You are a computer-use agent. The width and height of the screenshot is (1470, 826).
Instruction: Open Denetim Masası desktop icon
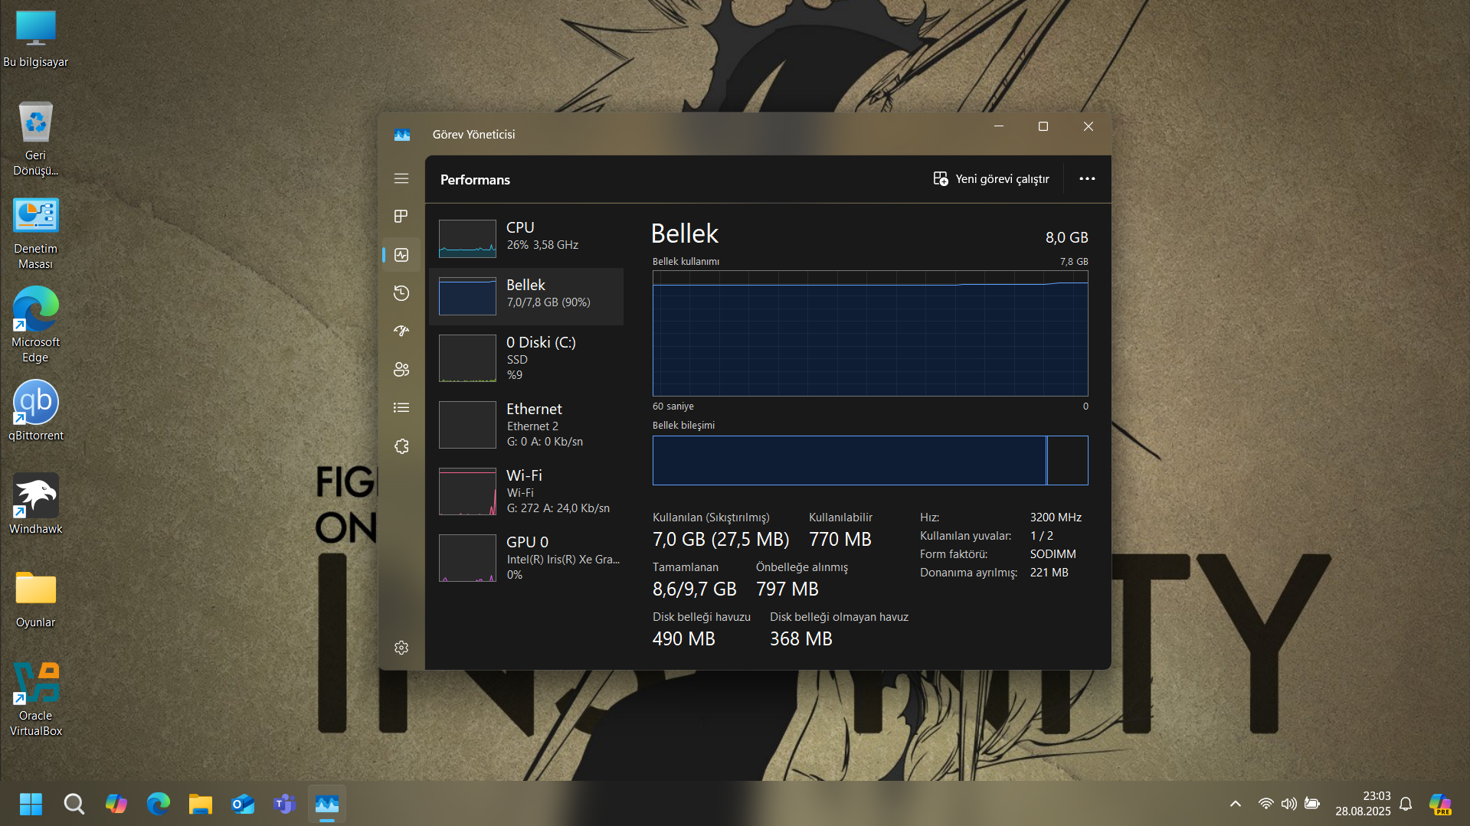(x=36, y=233)
